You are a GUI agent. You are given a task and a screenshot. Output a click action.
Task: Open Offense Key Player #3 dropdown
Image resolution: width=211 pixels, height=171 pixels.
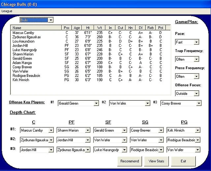pyautogui.click(x=181, y=103)
